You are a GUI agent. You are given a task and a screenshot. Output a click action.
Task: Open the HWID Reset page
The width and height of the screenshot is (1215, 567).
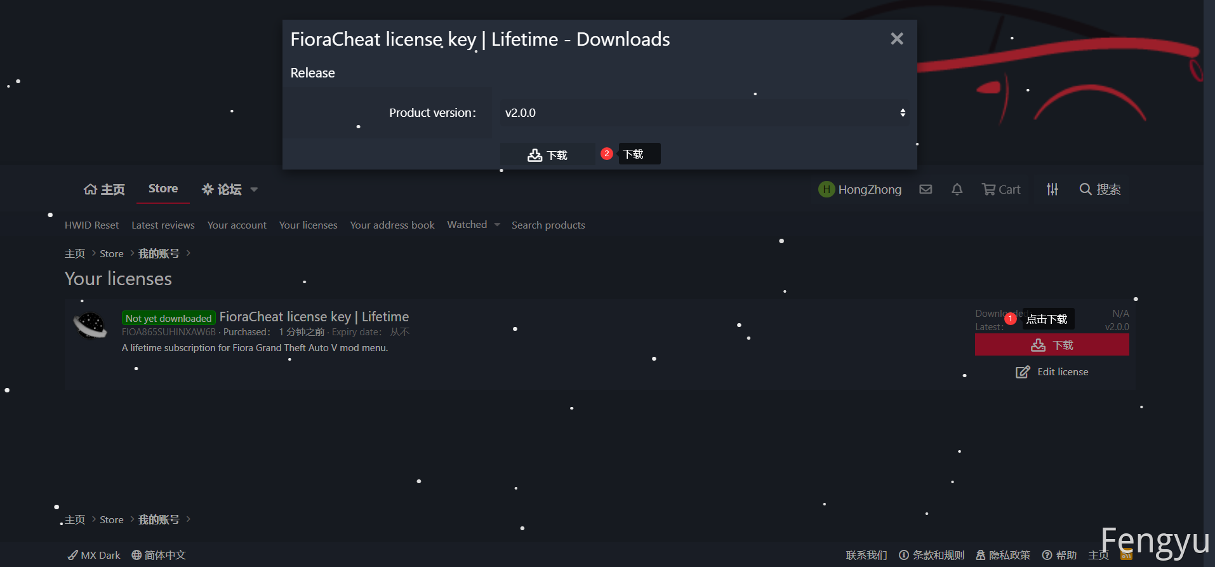pos(91,225)
